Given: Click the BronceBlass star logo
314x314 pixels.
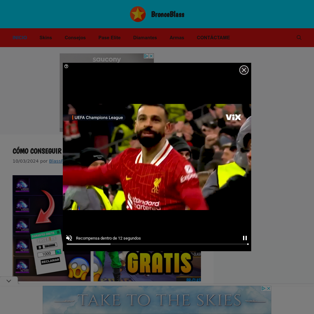Looking at the screenshot, I should click(138, 14).
